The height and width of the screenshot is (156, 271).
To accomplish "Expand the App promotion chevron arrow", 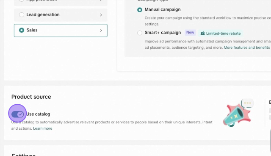I will pyautogui.click(x=101, y=0).
